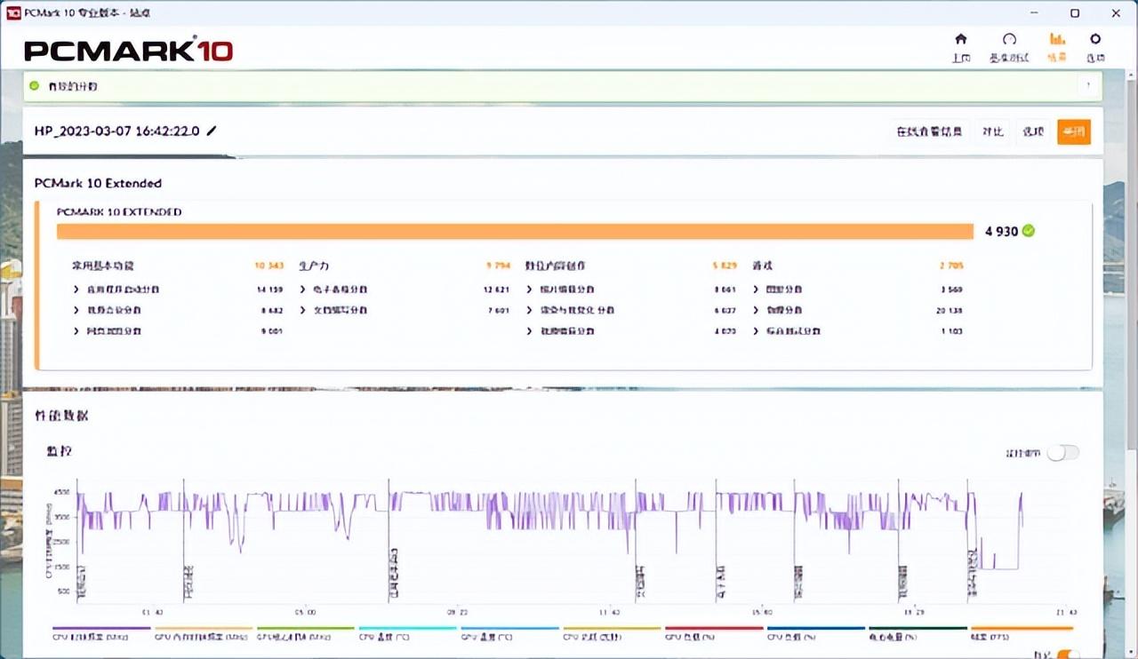Viewport: 1138px width, 659px height.
Task: Toggle the cyan CPU temperature legend
Action: (407, 633)
